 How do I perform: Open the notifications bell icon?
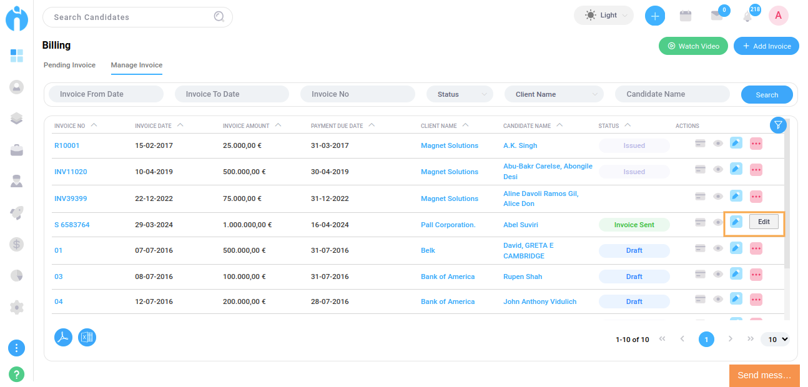click(747, 17)
